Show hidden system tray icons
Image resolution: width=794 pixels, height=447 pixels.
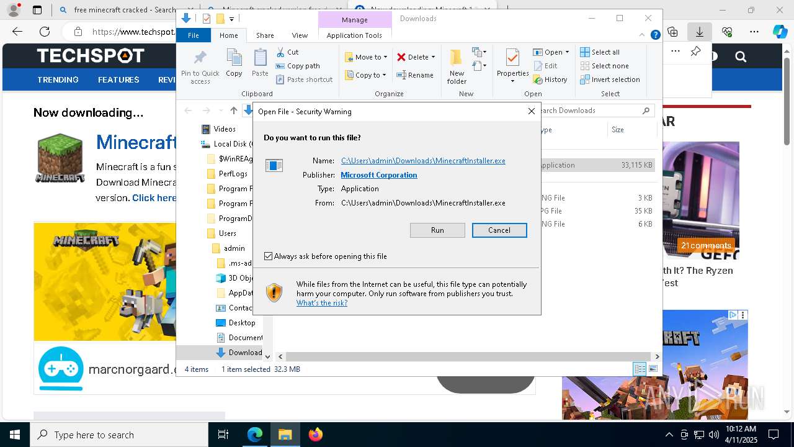[x=669, y=435]
